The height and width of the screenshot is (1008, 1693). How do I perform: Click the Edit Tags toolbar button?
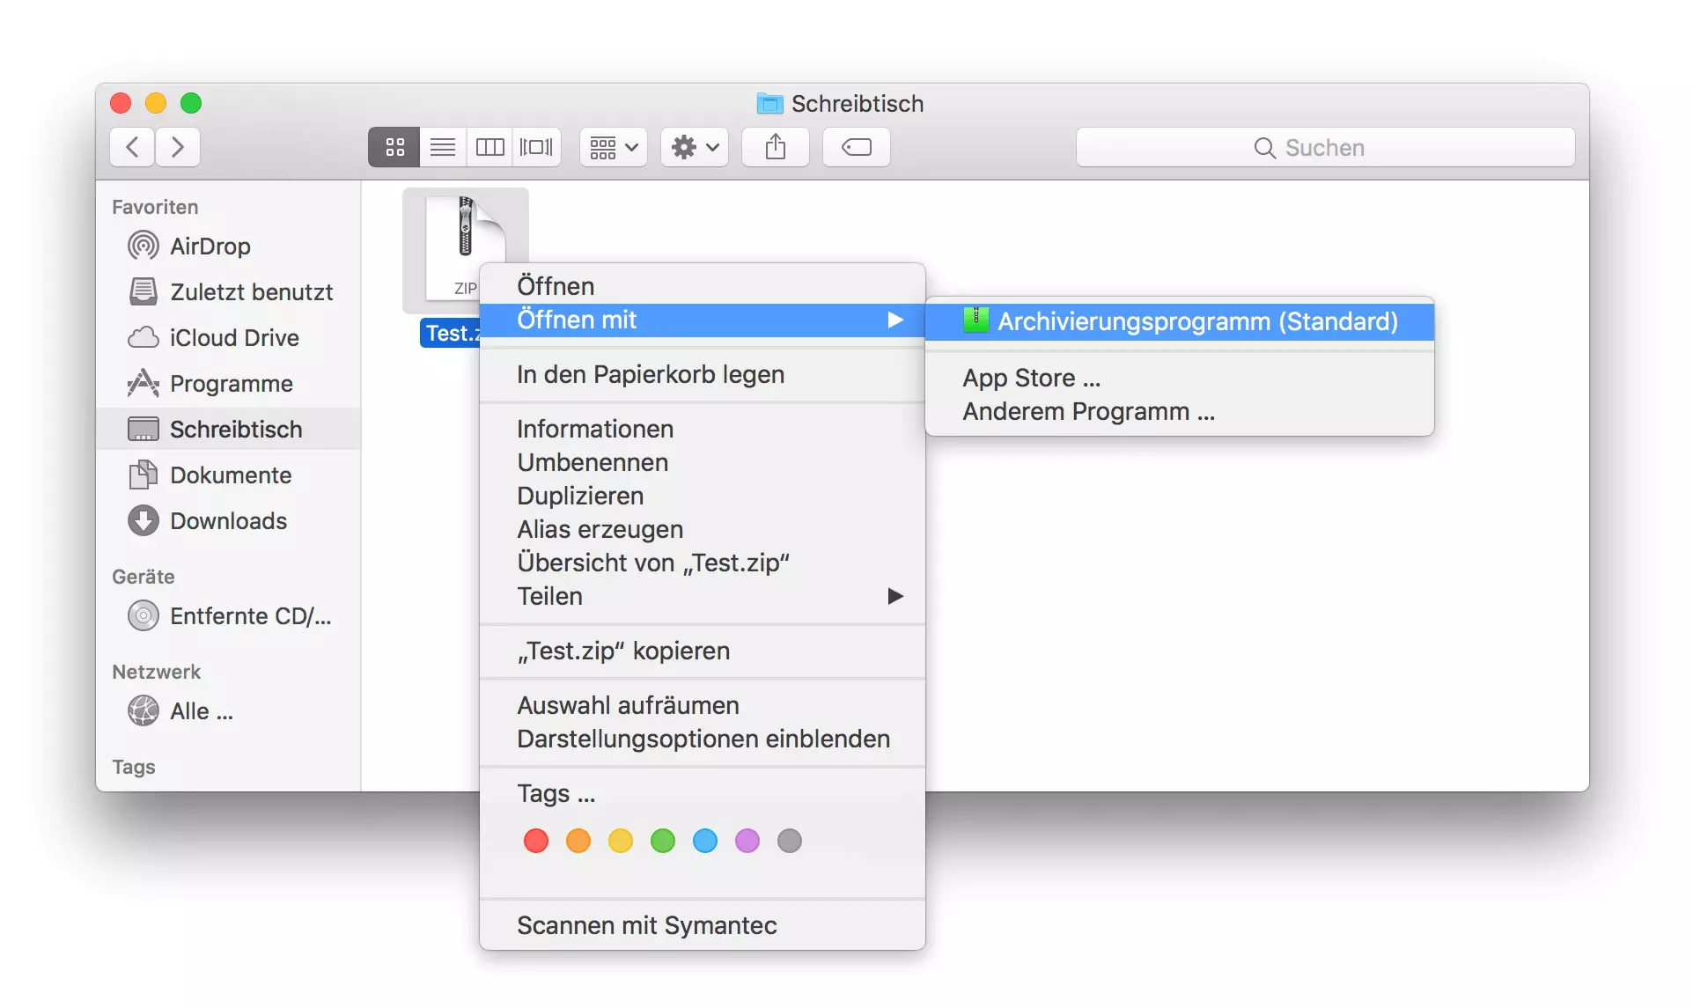pyautogui.click(x=857, y=147)
